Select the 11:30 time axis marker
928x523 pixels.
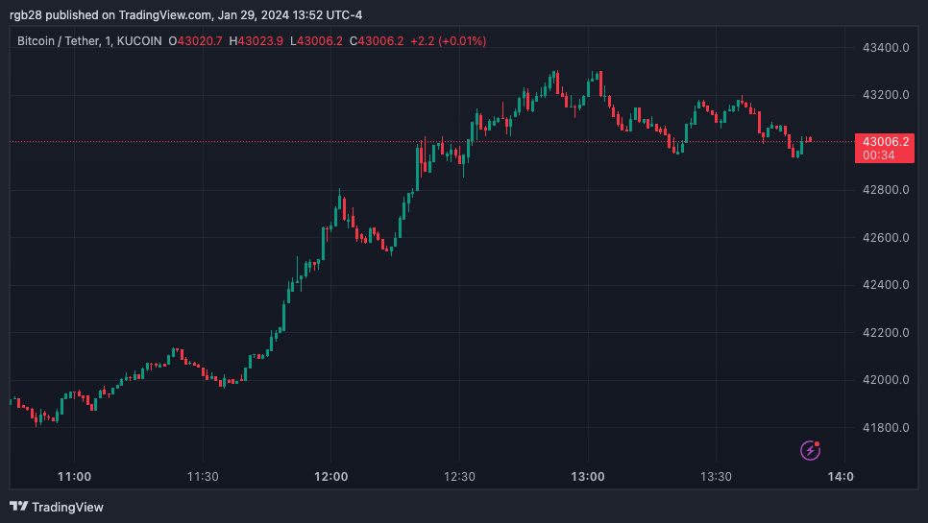[x=203, y=476]
